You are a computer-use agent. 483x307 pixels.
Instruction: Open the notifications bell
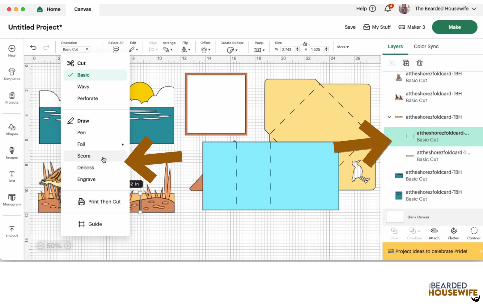tap(388, 8)
